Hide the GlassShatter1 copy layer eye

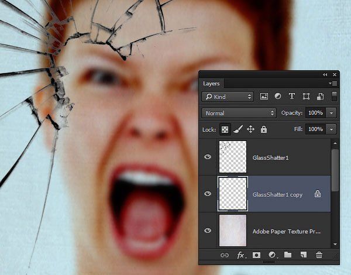pyautogui.click(x=208, y=194)
